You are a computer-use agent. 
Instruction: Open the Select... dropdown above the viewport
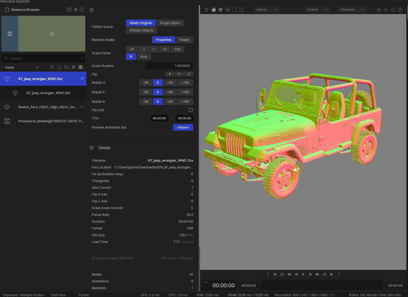(x=267, y=9)
